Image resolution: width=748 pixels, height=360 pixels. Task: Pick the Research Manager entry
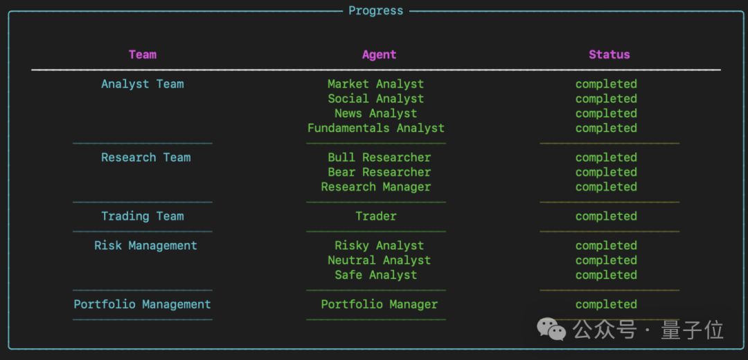tap(375, 187)
